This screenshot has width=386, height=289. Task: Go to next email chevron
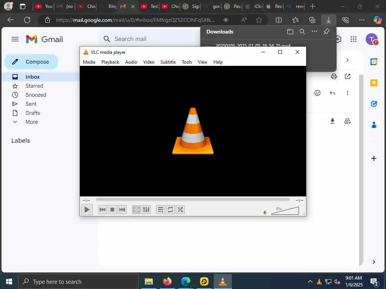coord(347,60)
